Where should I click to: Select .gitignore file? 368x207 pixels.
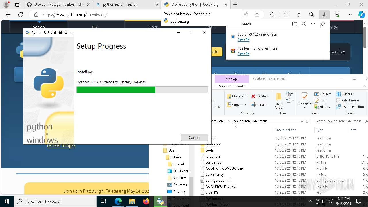pyautogui.click(x=213, y=156)
